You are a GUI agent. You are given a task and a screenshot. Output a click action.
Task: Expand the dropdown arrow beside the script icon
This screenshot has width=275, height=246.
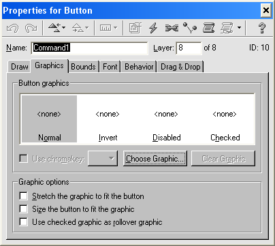coord(239,28)
